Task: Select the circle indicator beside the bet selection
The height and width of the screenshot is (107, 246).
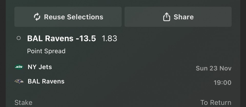Action: coord(19,38)
